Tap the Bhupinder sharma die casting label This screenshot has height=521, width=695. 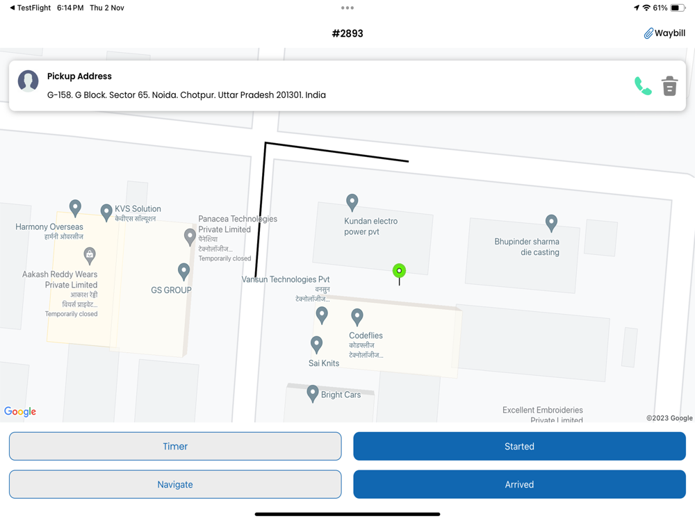tap(527, 247)
